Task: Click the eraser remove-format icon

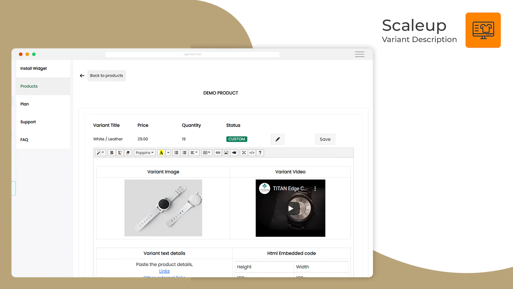Action: pos(128,153)
